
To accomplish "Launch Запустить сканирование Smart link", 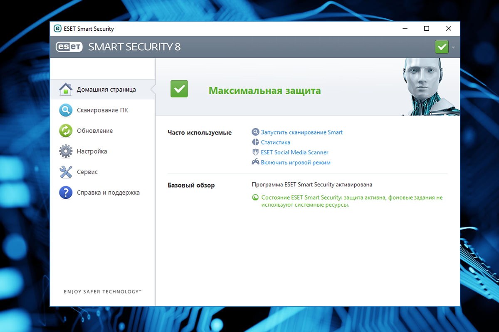I will [x=302, y=132].
